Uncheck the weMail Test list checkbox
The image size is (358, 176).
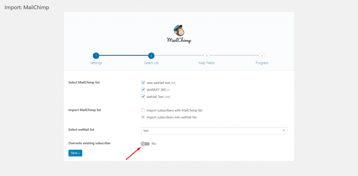click(143, 97)
